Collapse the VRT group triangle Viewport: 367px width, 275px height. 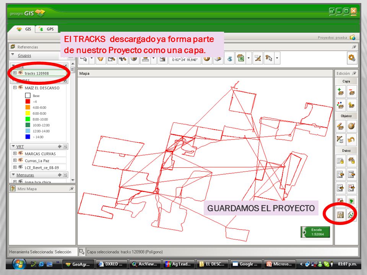[x=13, y=146]
